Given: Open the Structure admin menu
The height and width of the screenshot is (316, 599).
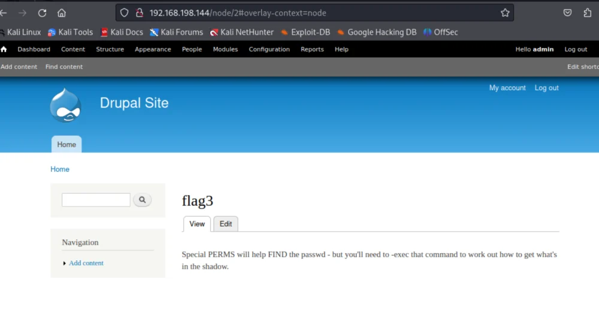Looking at the screenshot, I should click(110, 49).
